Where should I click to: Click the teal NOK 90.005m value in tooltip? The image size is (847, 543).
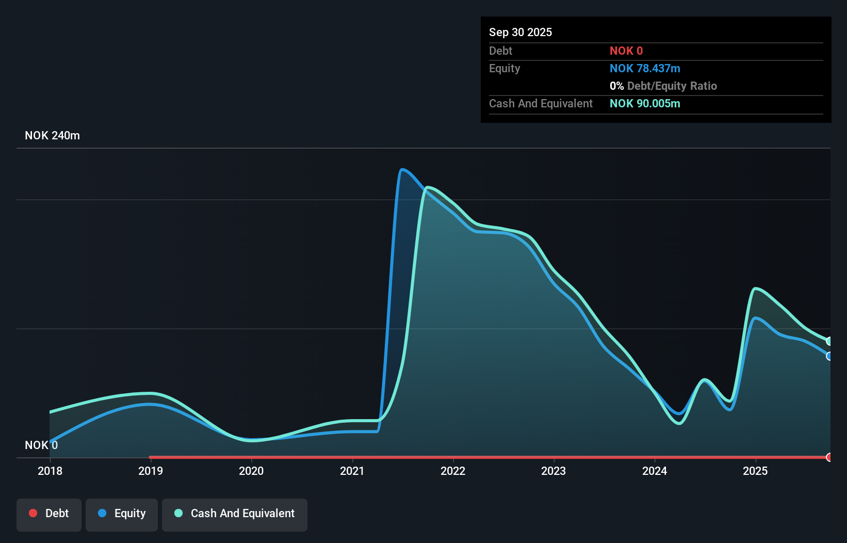pos(645,103)
